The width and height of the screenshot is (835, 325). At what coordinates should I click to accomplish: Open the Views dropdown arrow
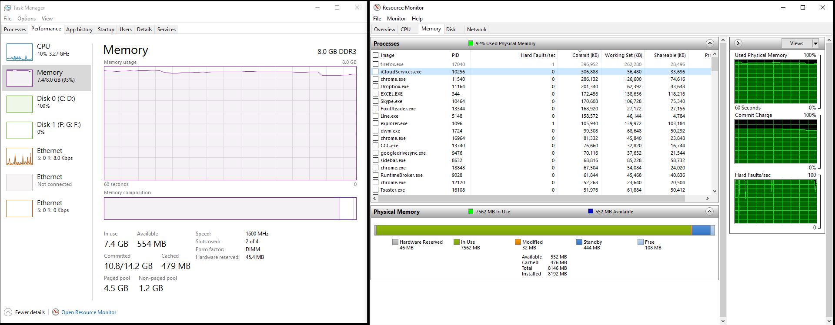(x=815, y=43)
